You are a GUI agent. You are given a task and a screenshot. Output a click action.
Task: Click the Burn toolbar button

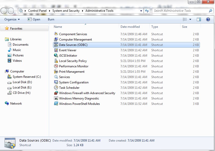click(x=51, y=19)
